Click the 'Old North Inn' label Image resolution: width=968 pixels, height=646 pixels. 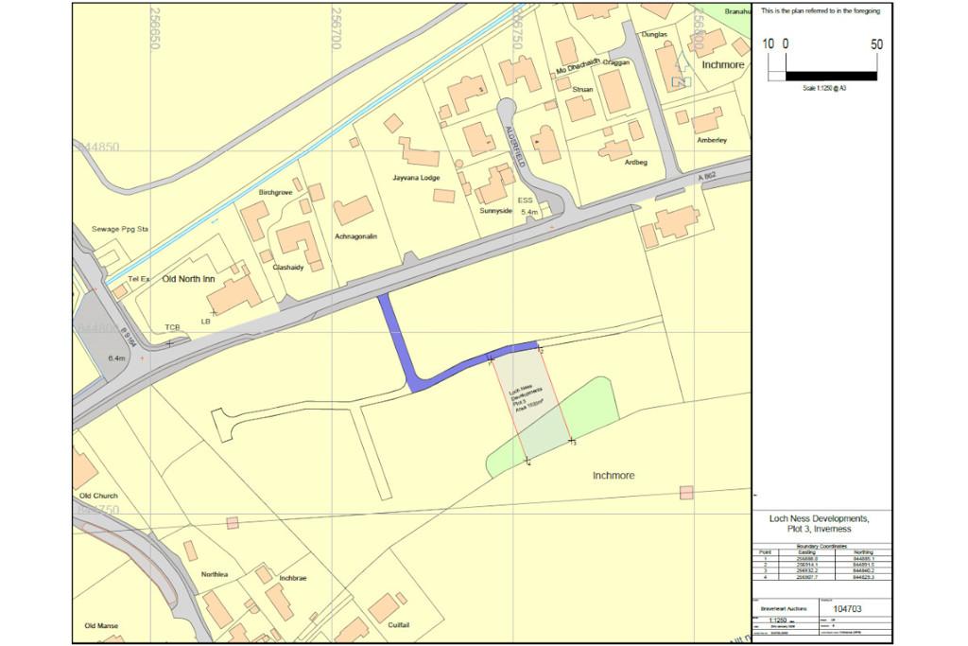188,279
